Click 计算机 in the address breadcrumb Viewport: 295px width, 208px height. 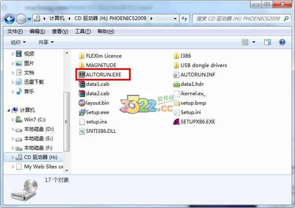point(57,19)
